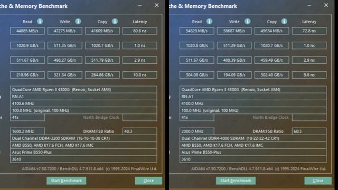Click 60:3 DRAM:FSB ratio field
The image size is (338, 190).
[309, 131]
